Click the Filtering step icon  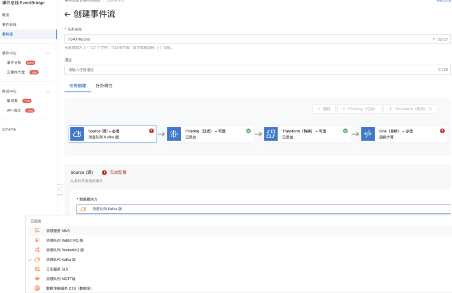pyautogui.click(x=174, y=134)
